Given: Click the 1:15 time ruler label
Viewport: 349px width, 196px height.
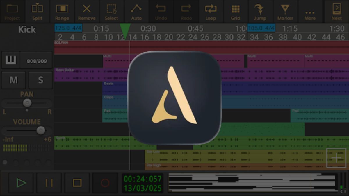Looking at the screenshot, I should point(290,29).
